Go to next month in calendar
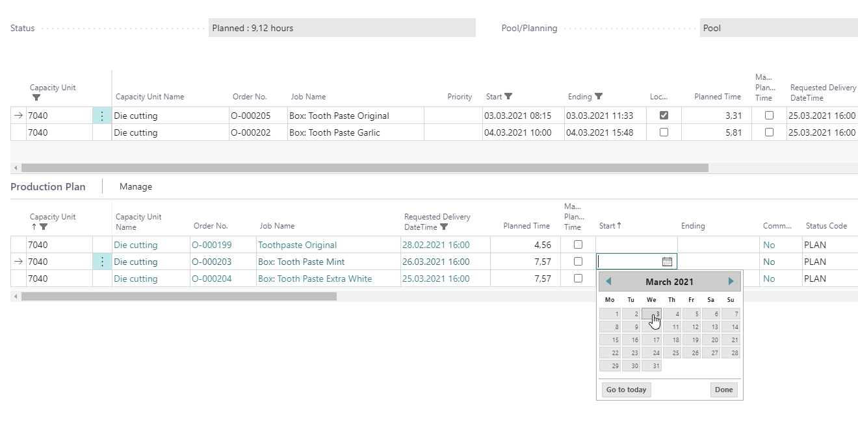 (x=731, y=282)
